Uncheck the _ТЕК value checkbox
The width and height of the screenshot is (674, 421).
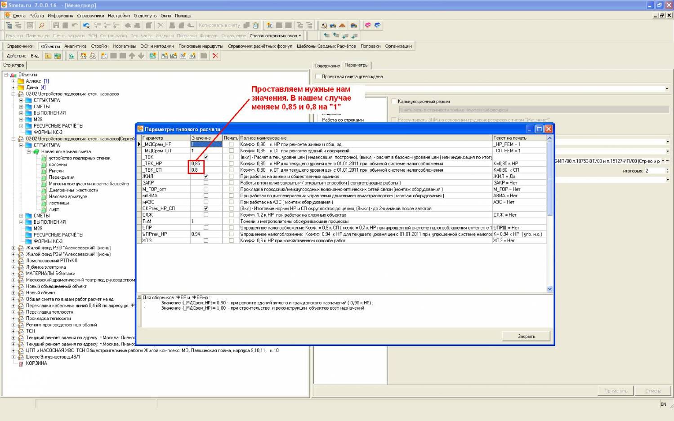(x=206, y=157)
